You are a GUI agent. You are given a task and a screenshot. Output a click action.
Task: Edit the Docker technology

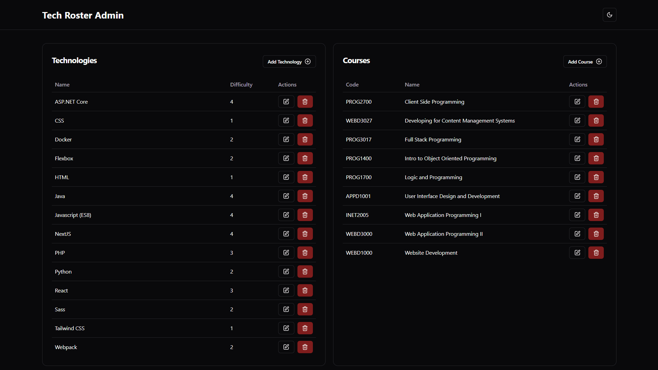(286, 139)
